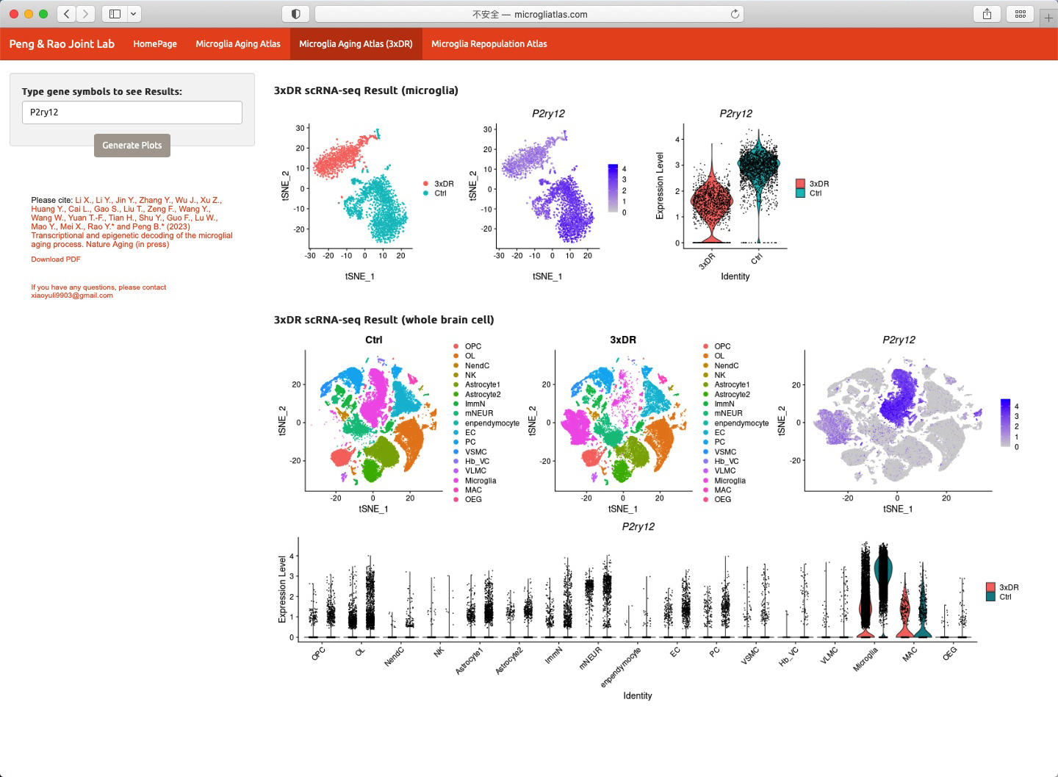Open the Share sheet icon
The height and width of the screenshot is (777, 1058).
point(987,14)
